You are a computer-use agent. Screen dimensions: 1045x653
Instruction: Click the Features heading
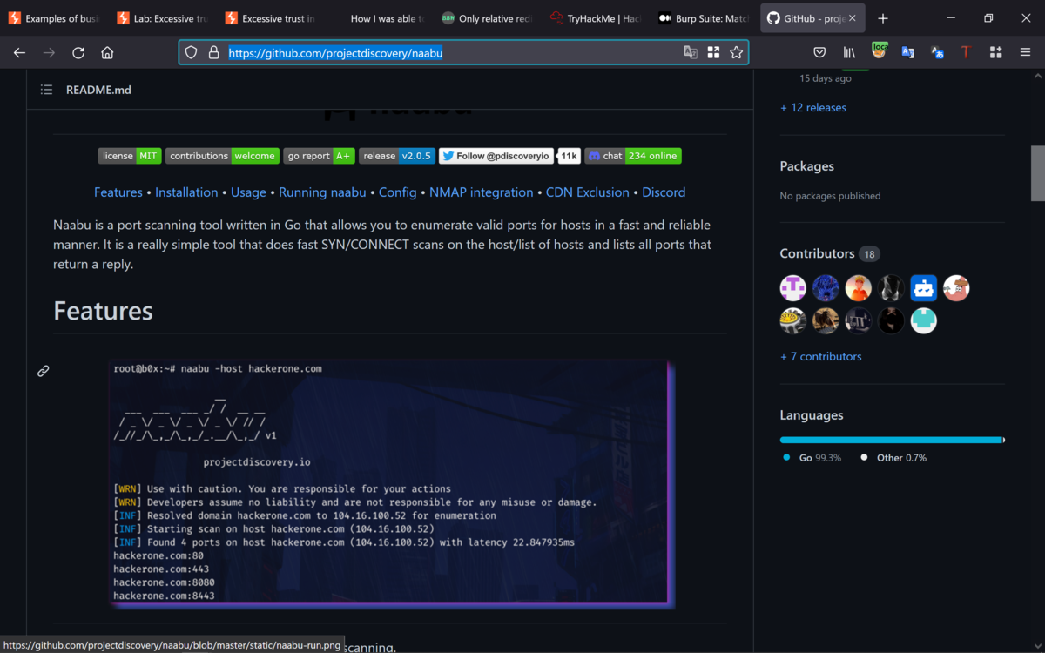103,311
